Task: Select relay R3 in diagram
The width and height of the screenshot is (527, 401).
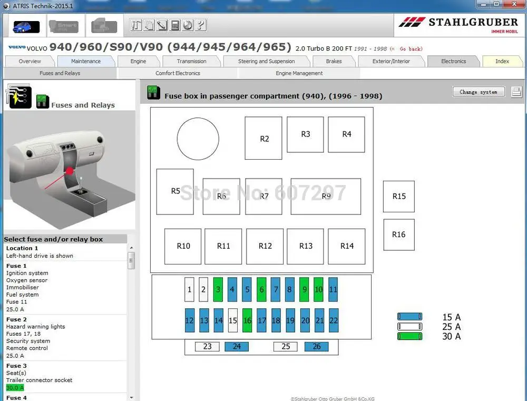Action: tap(305, 134)
